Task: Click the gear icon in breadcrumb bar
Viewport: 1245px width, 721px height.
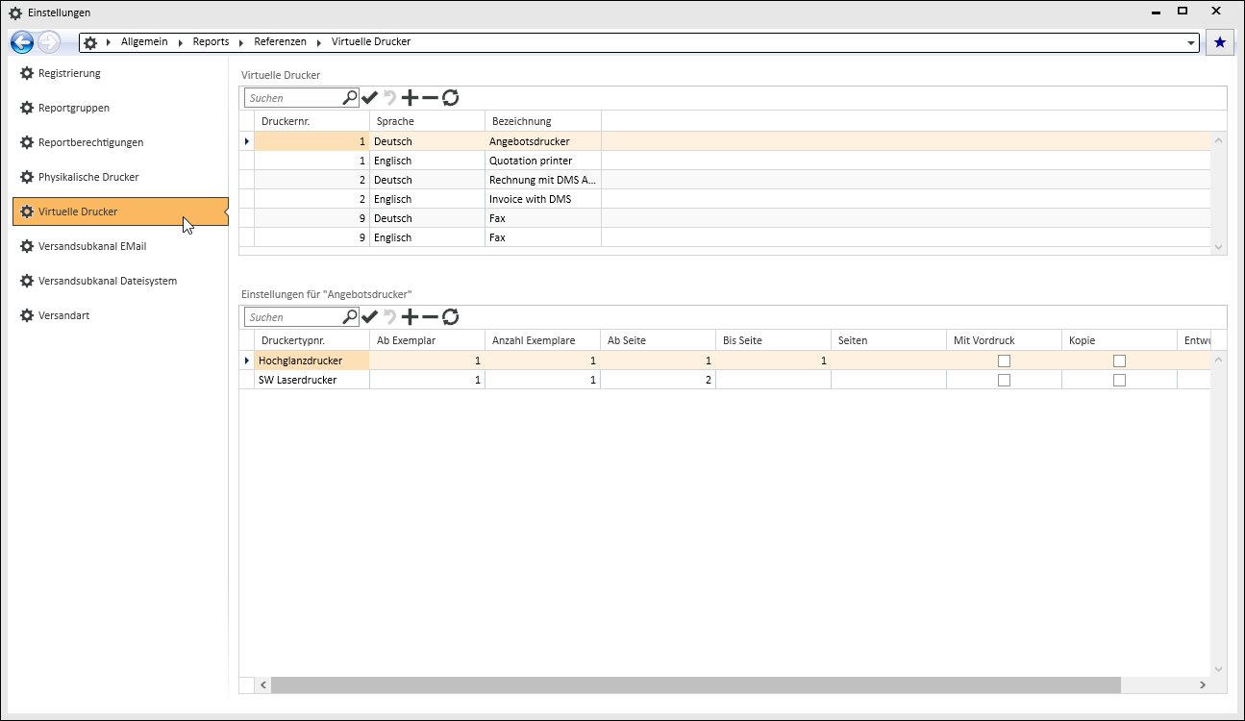Action: 90,42
